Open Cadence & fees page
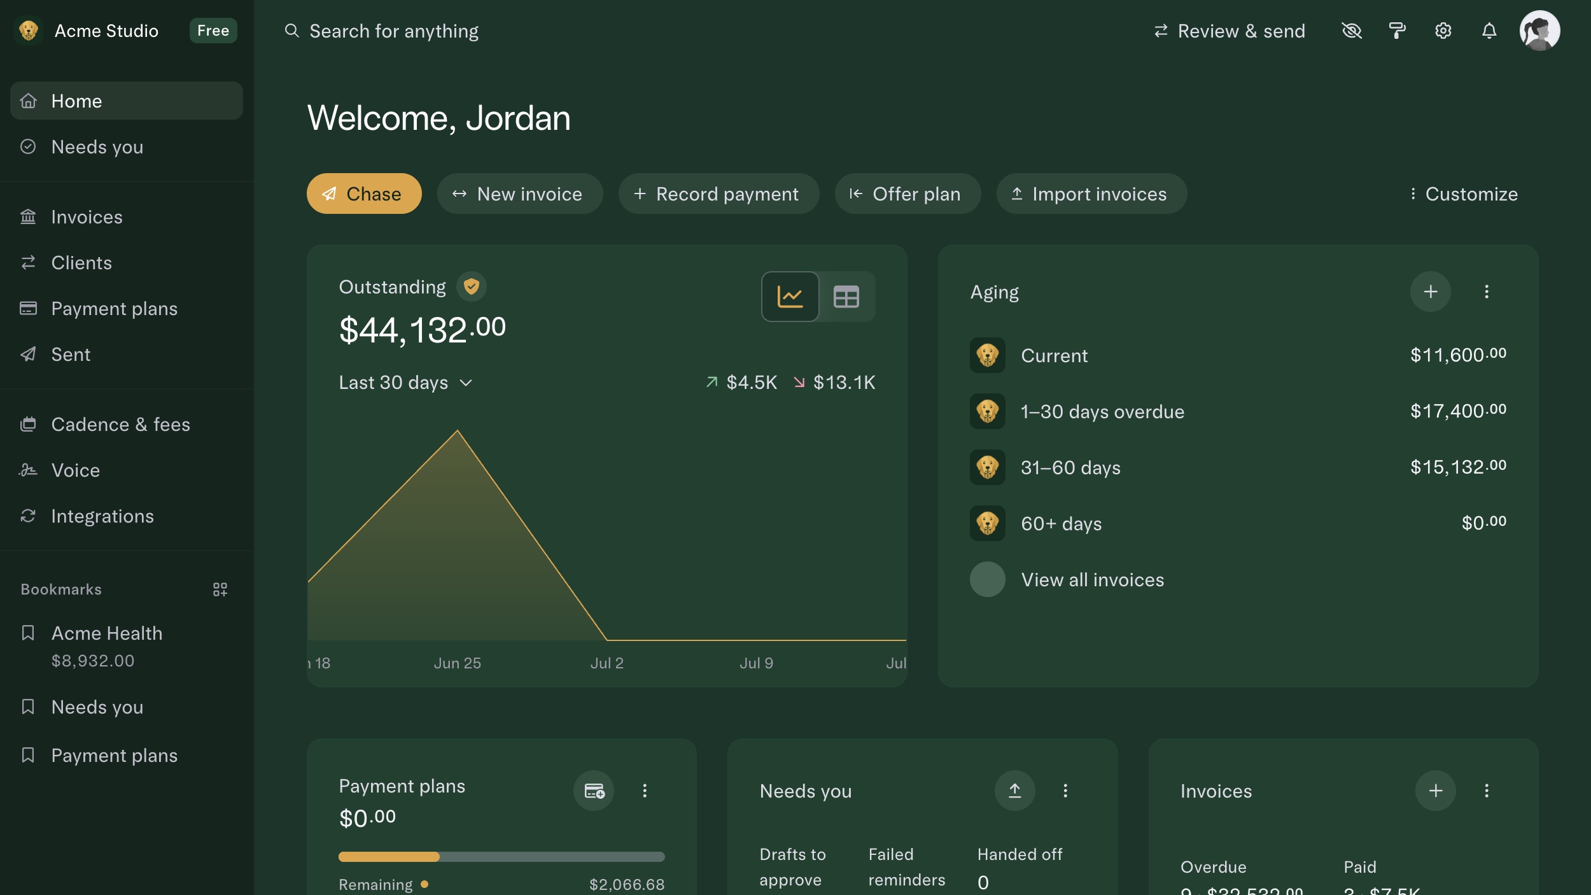1591x895 pixels. [x=127, y=424]
